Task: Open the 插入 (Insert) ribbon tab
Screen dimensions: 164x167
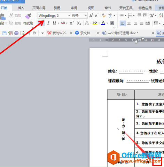Action: 21,8
